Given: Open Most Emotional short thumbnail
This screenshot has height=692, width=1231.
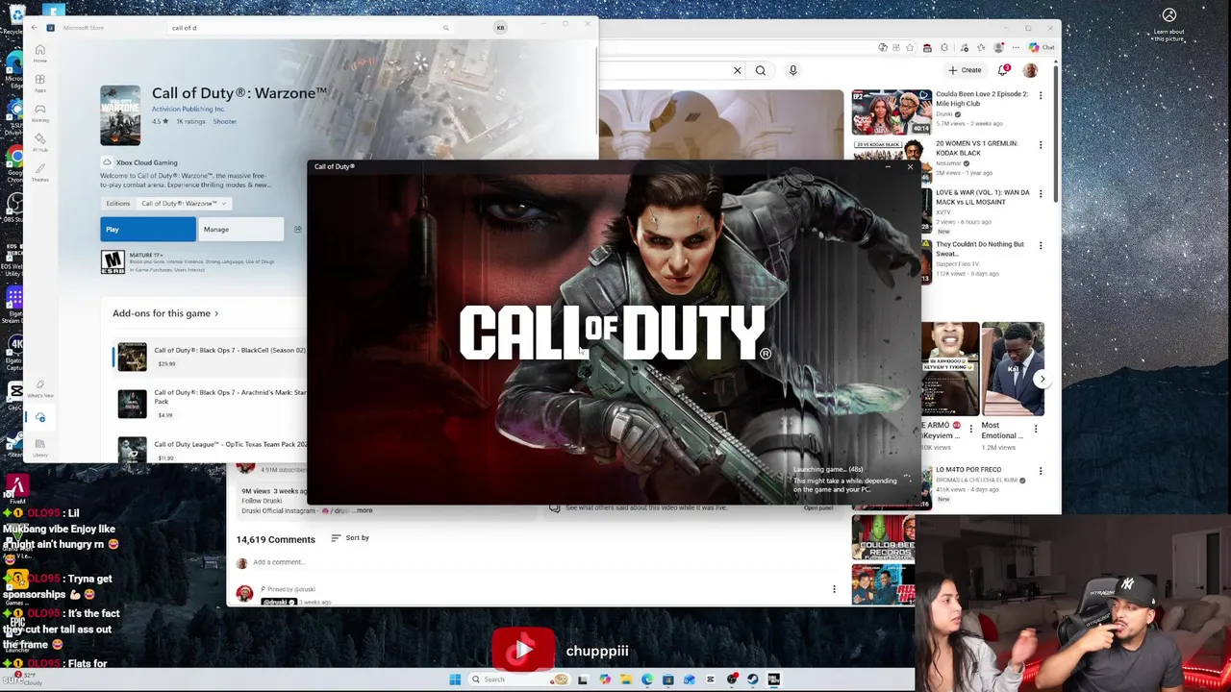Looking at the screenshot, I should [x=1013, y=369].
